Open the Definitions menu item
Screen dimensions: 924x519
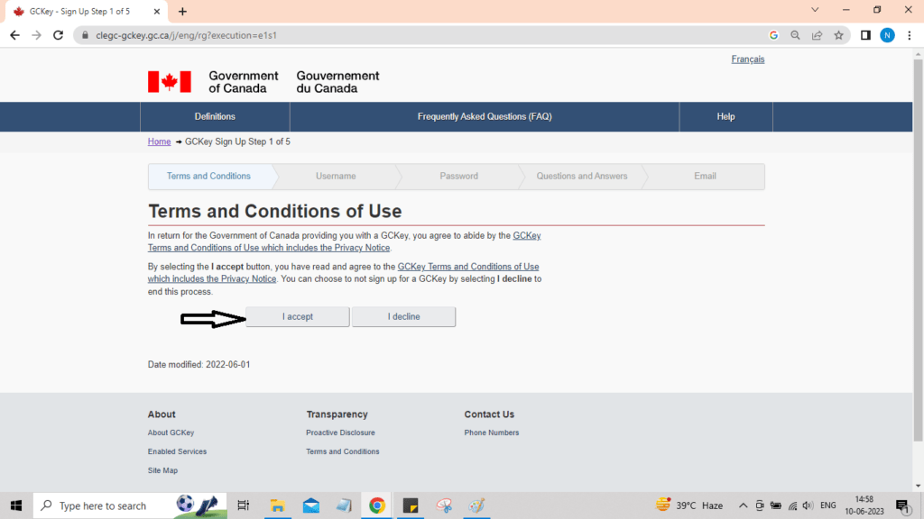pos(215,116)
